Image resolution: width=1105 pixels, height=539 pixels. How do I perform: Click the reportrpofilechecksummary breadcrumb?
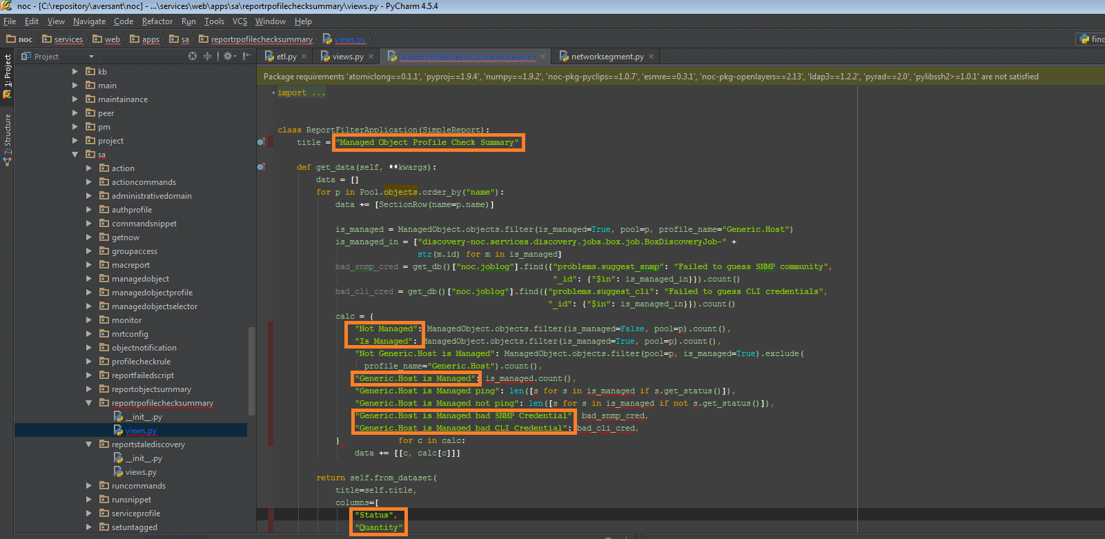[x=256, y=39]
